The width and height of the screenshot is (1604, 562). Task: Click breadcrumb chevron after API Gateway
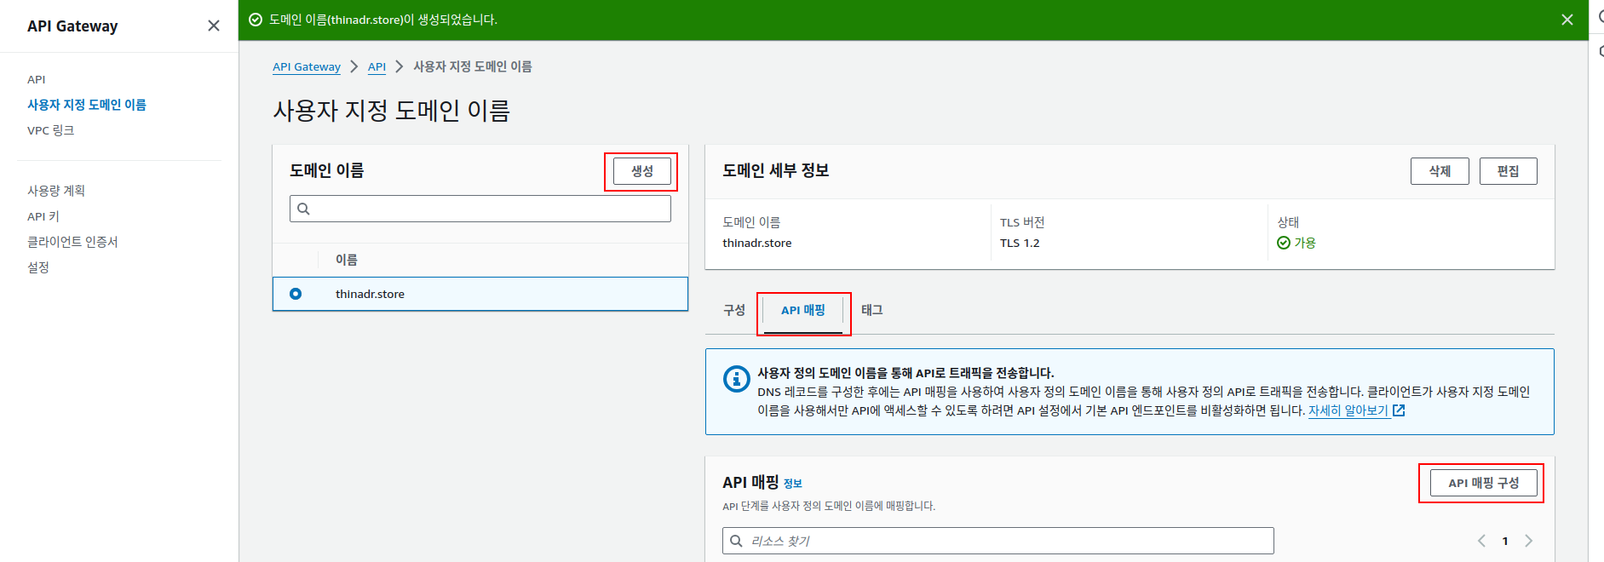(354, 66)
